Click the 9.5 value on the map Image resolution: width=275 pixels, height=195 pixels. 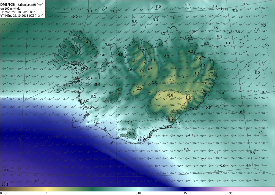tap(94, 96)
